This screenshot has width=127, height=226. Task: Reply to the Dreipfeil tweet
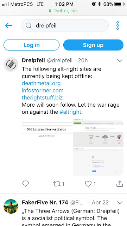(26, 184)
